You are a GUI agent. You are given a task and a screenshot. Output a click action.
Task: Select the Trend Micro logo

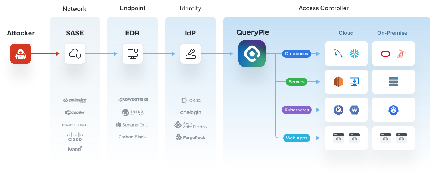[133, 112]
